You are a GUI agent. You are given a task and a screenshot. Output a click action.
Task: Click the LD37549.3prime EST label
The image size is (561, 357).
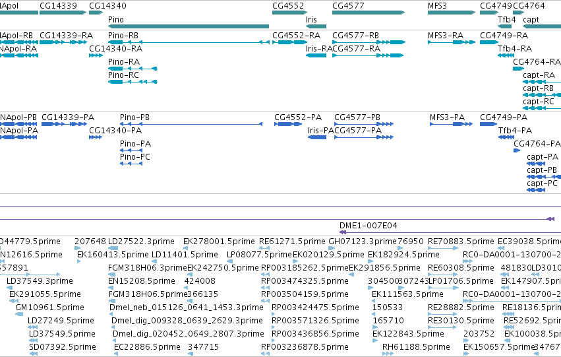point(40,281)
